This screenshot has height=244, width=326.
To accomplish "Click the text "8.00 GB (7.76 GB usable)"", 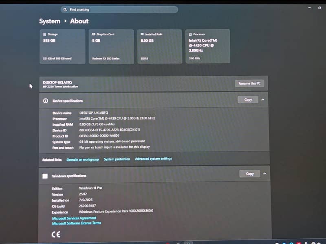I will (97, 124).
